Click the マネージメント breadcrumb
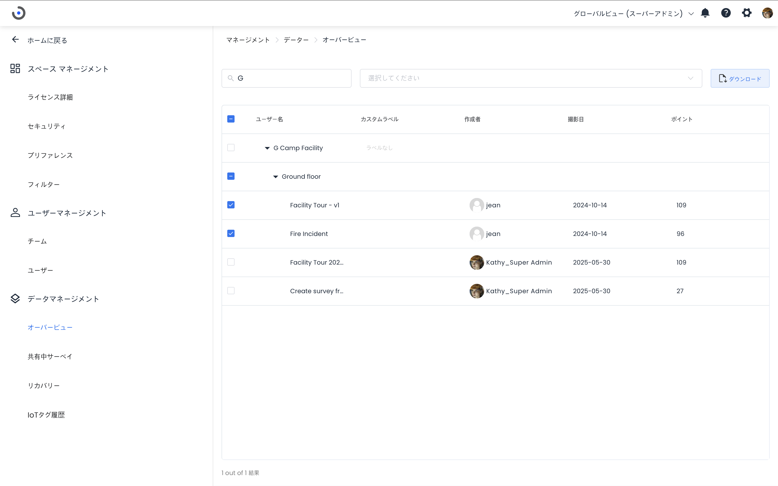Viewport: 778px width, 486px height. (x=248, y=40)
